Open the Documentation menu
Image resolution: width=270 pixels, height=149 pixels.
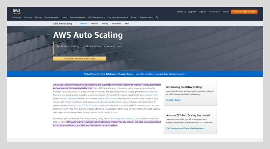[52, 17]
